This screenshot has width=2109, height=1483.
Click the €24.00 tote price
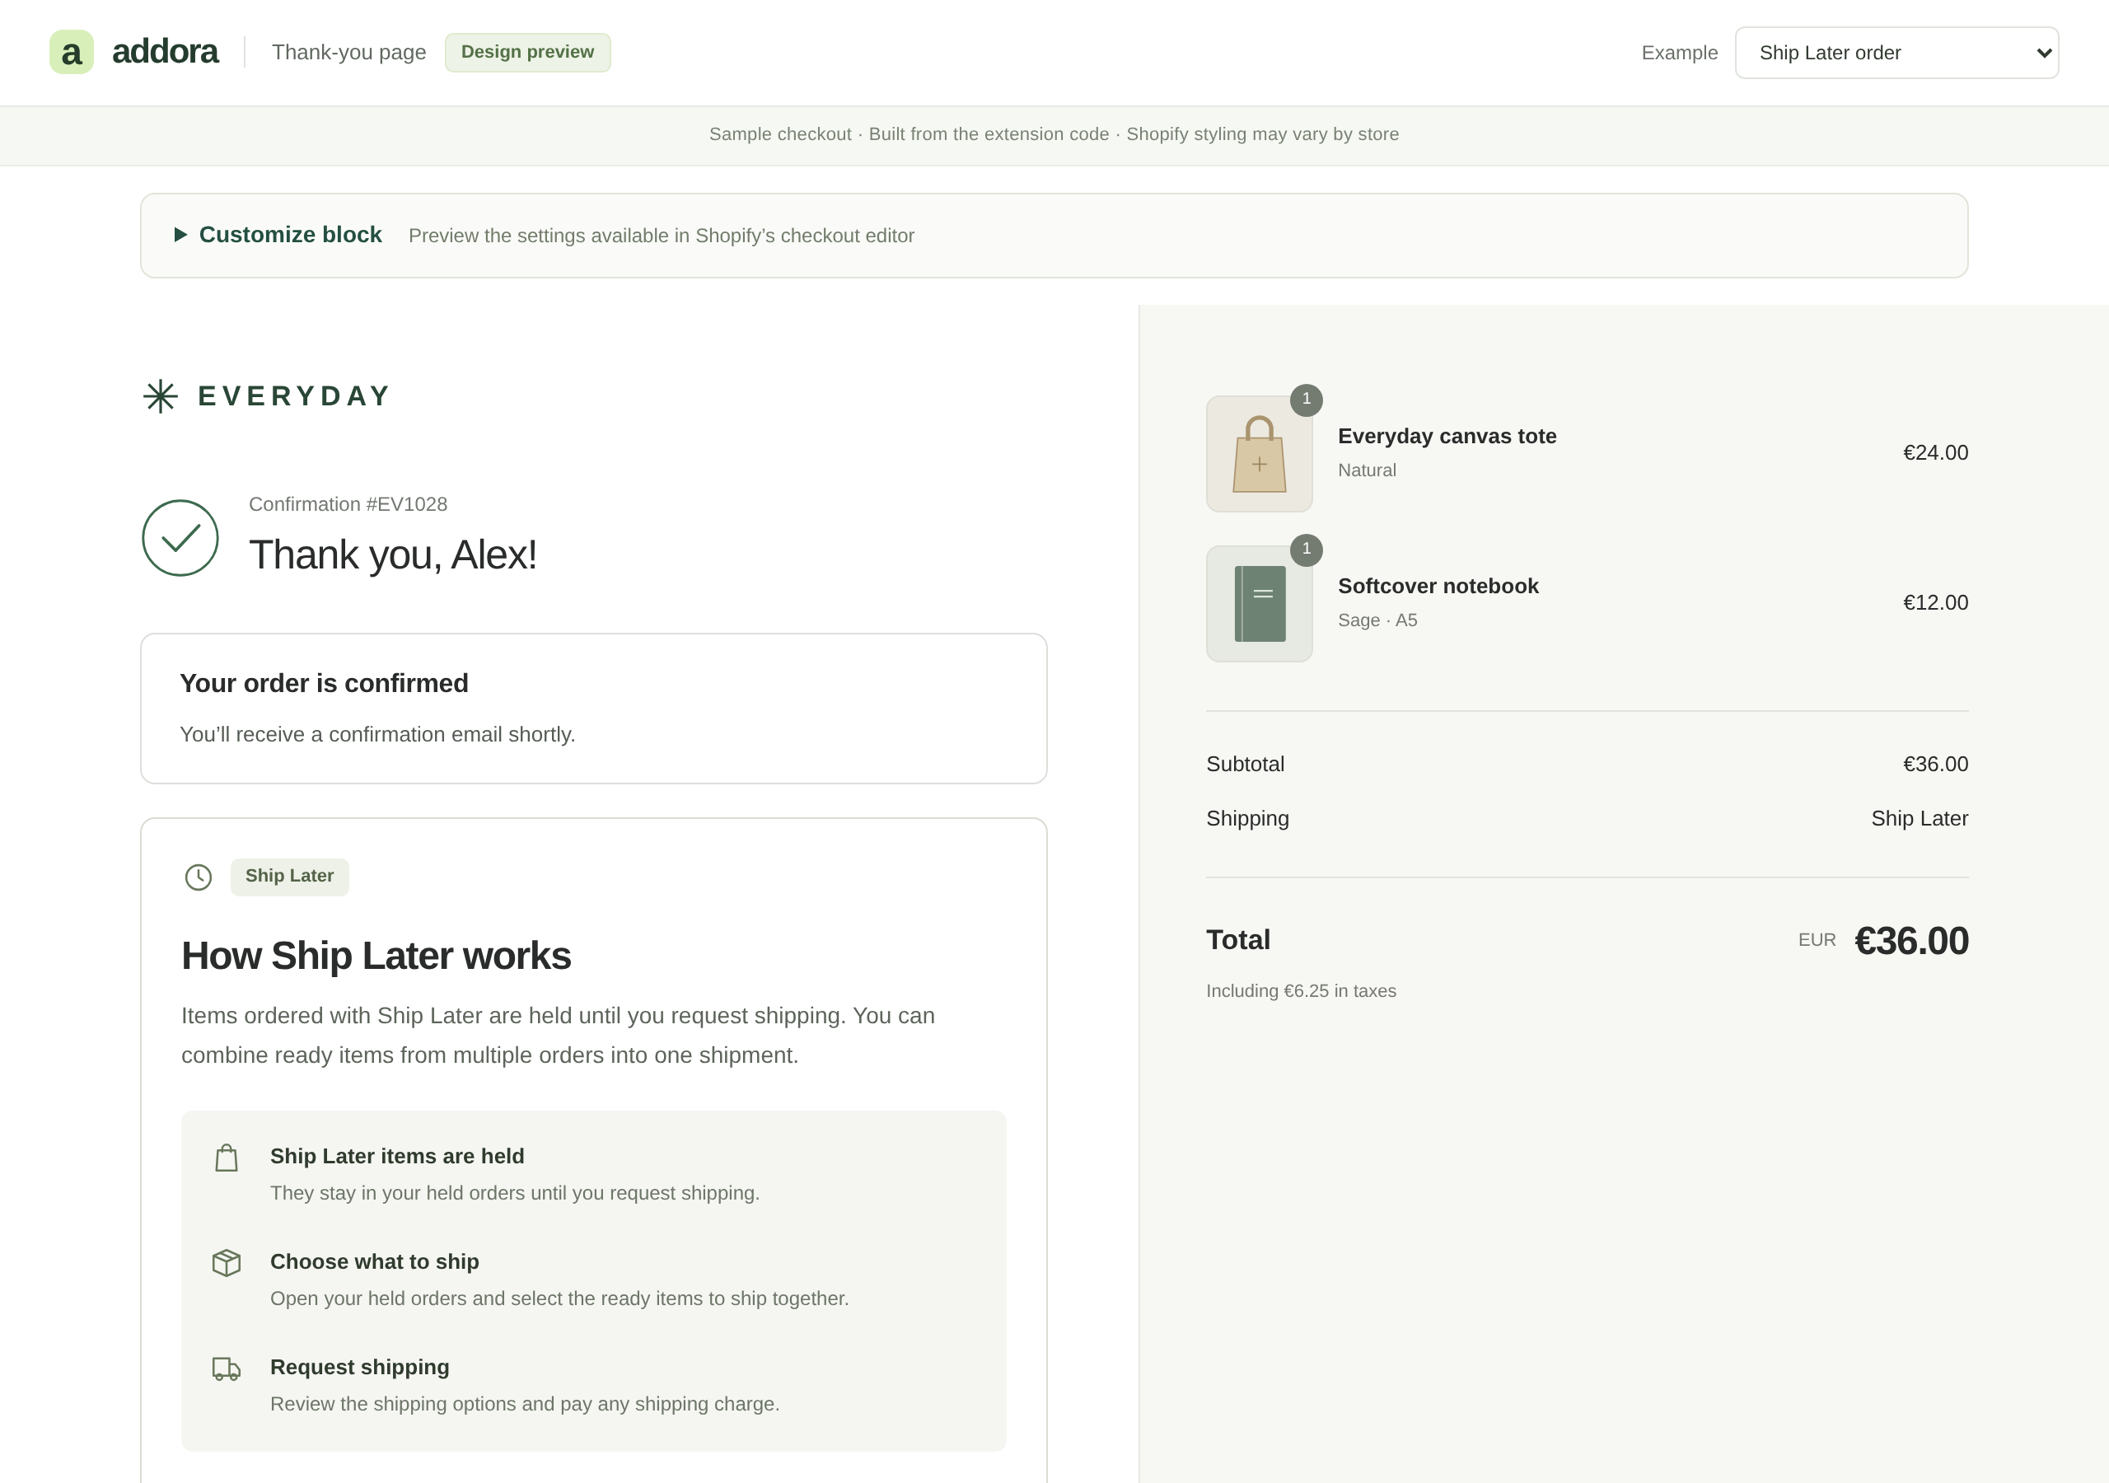pos(1935,453)
